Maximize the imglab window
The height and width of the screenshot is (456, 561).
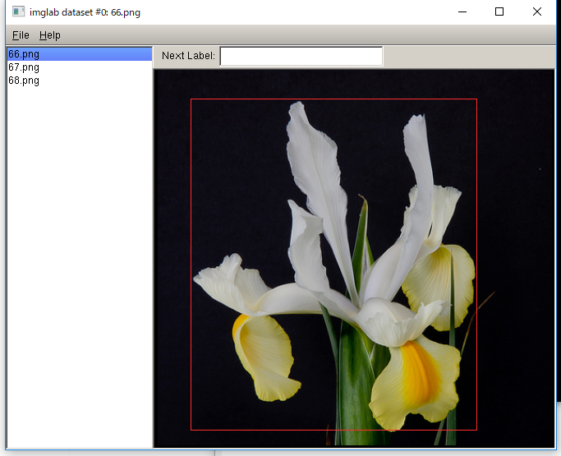tap(499, 12)
